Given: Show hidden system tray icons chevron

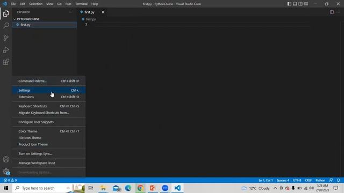Looking at the screenshot, I should point(275,188).
